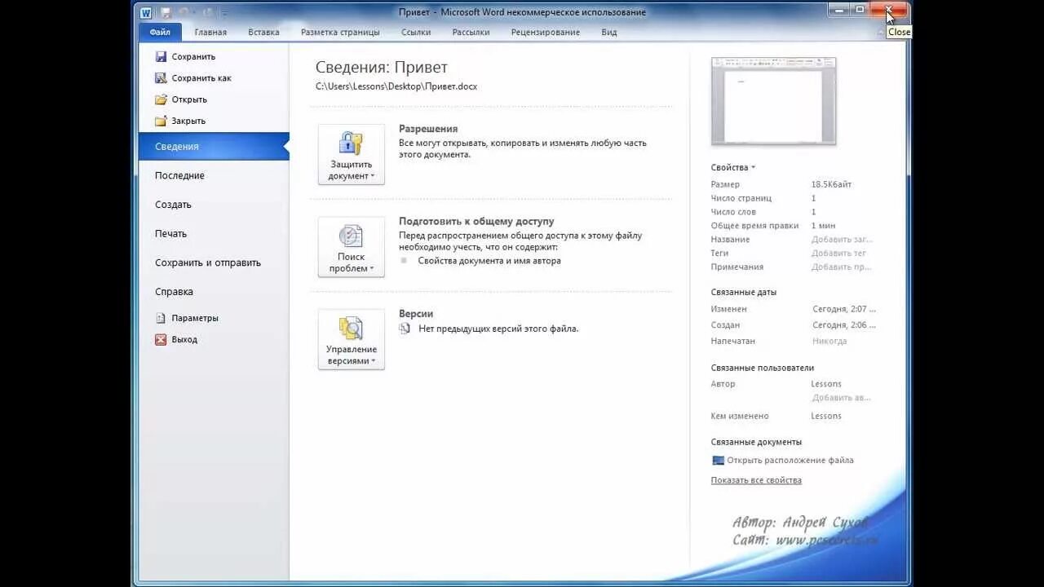Switch to the Разметка страницы tab
1044x587 pixels.
[x=340, y=33]
